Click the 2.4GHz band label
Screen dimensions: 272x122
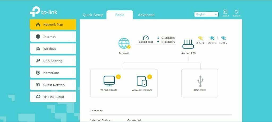tap(200, 43)
